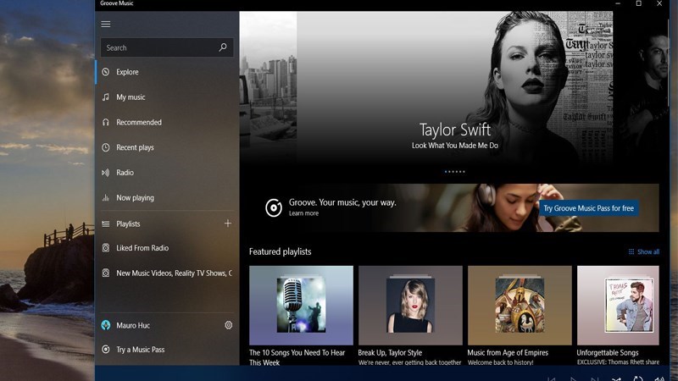Open the Explore section
678x381 pixels.
pos(127,72)
